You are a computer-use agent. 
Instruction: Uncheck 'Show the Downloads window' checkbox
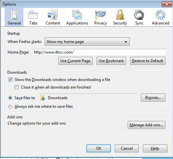click(x=10, y=80)
